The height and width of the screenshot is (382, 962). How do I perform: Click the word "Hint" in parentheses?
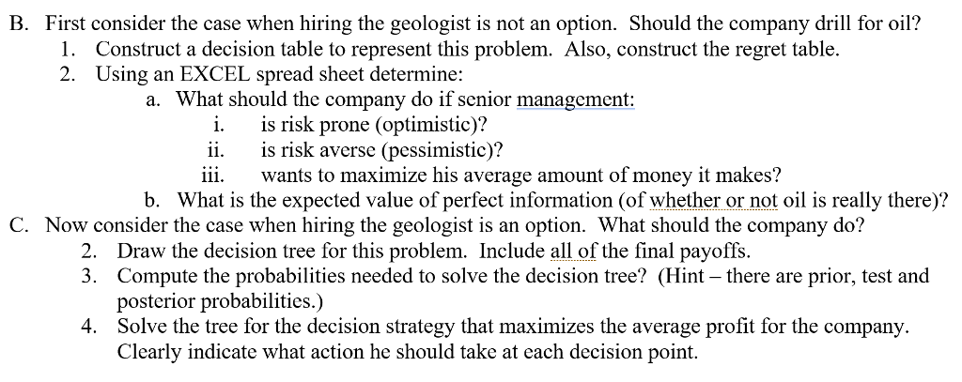690,276
